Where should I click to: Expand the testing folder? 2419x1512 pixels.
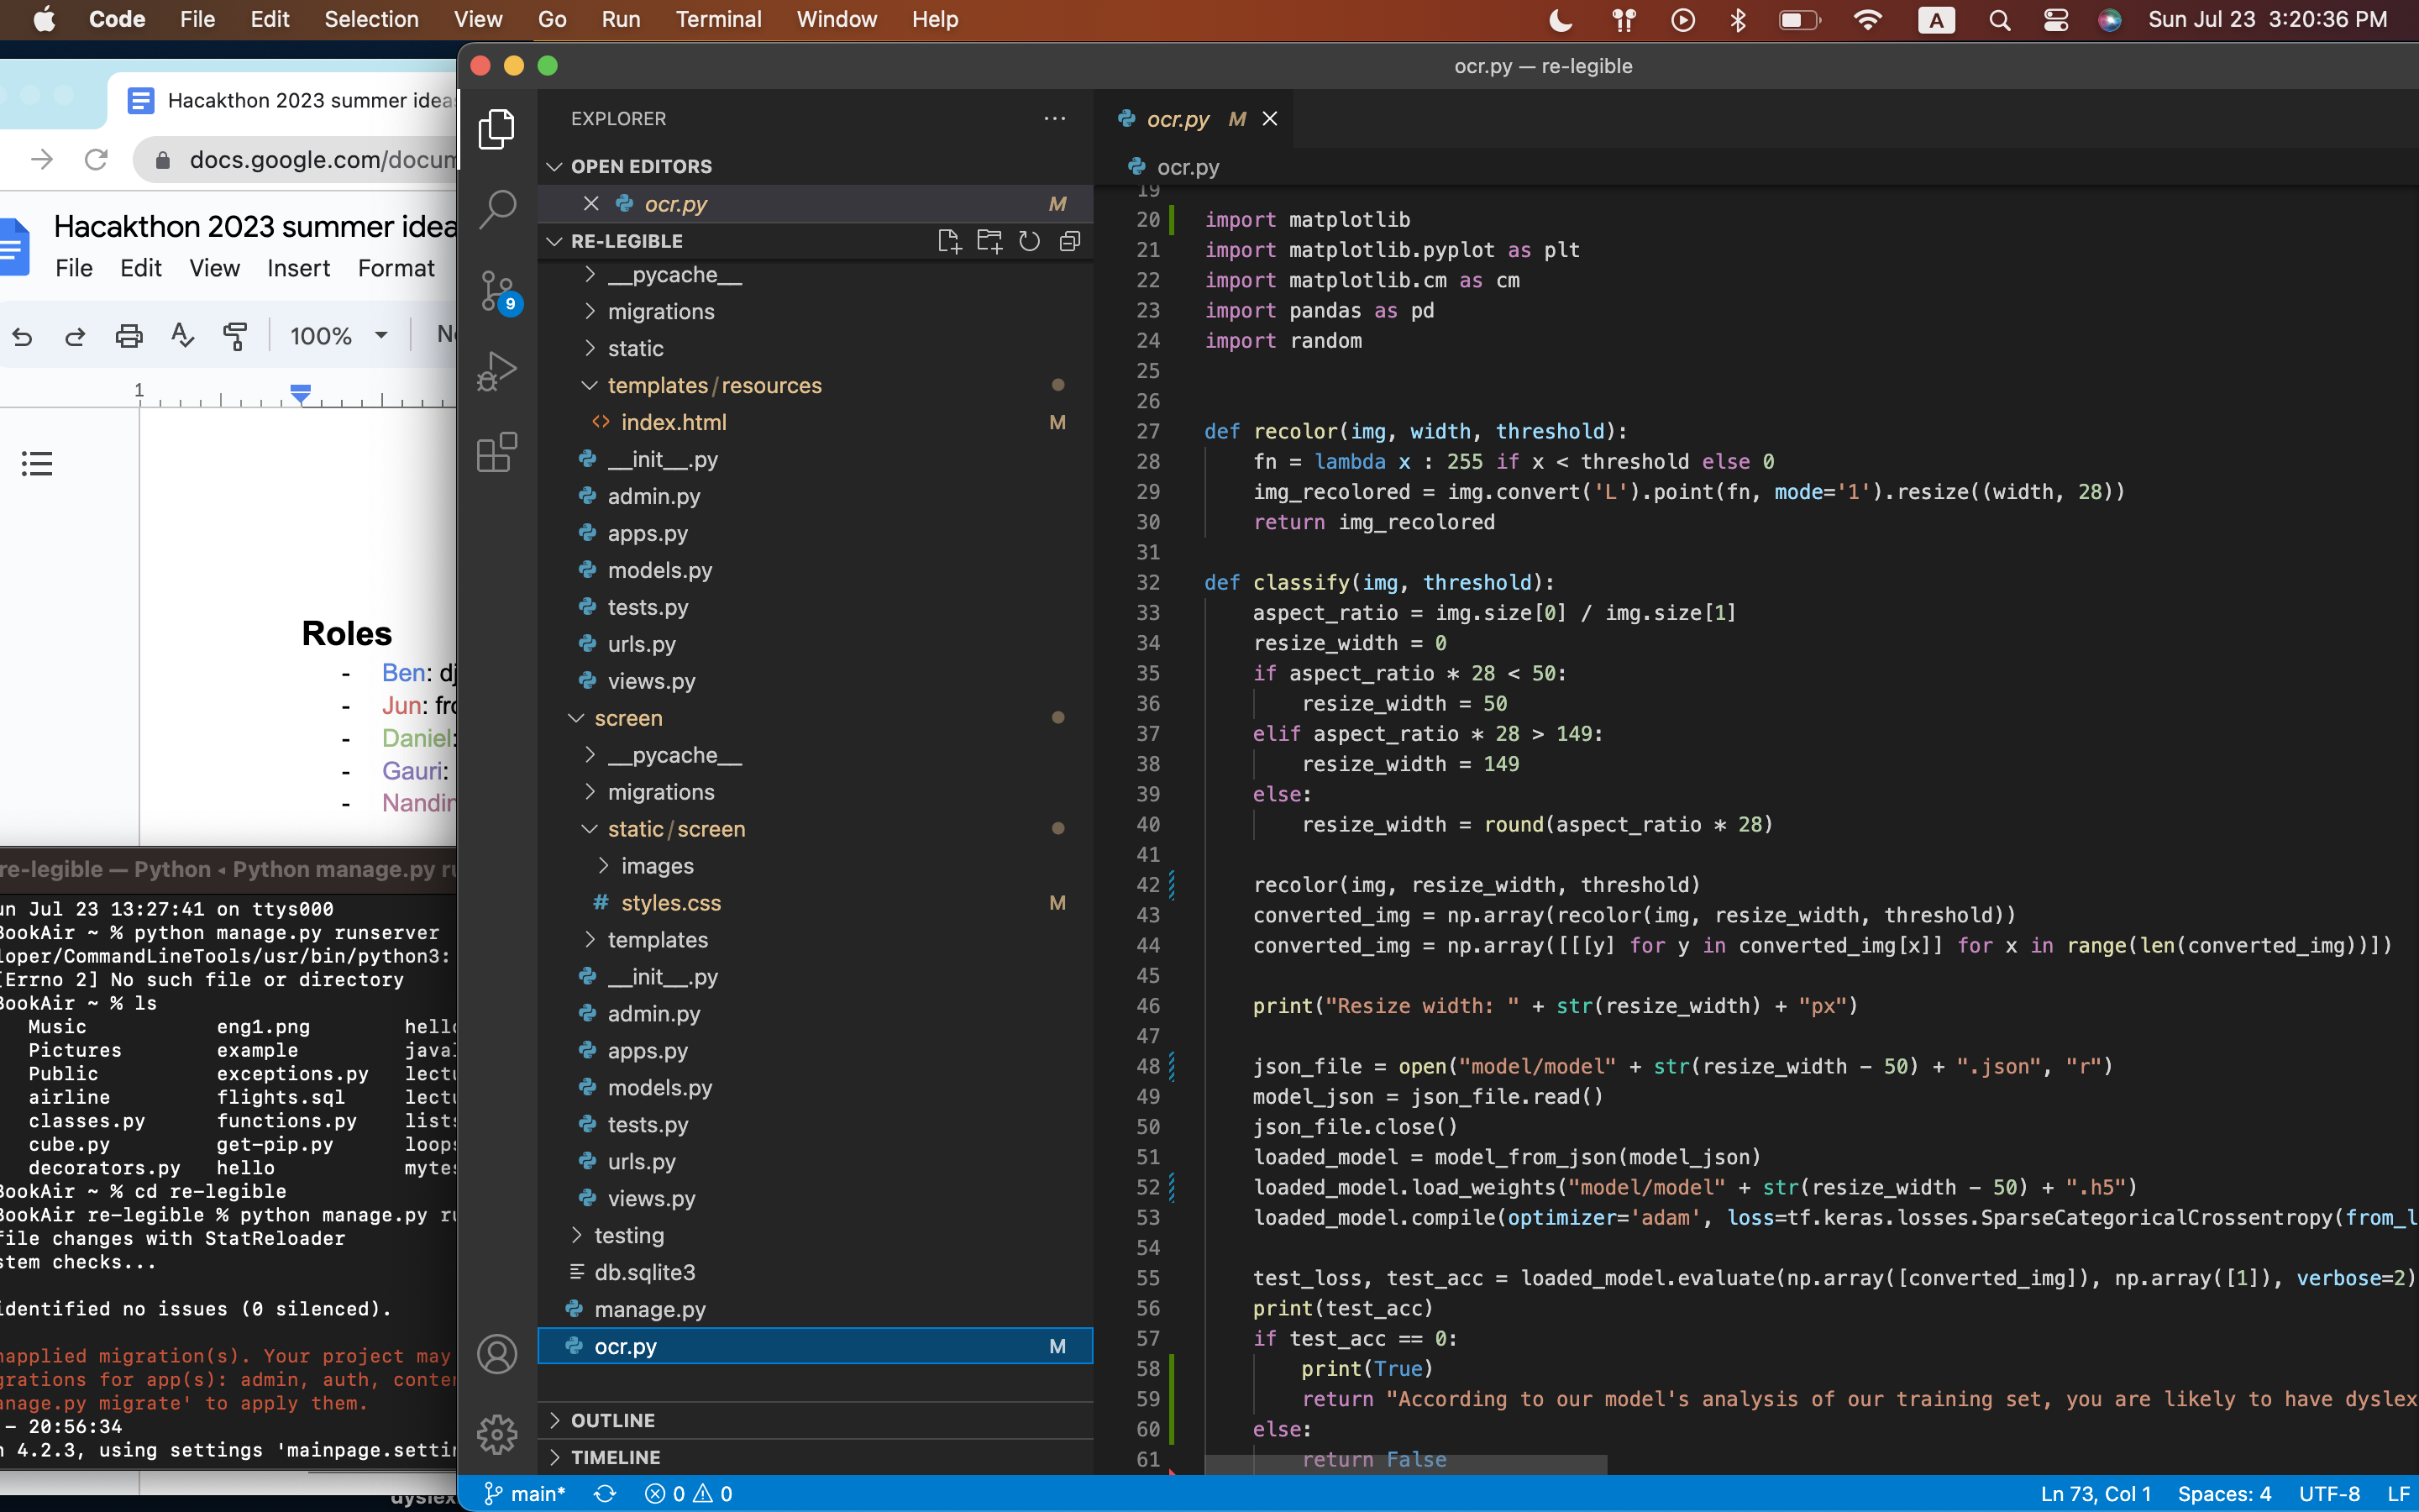coord(629,1235)
